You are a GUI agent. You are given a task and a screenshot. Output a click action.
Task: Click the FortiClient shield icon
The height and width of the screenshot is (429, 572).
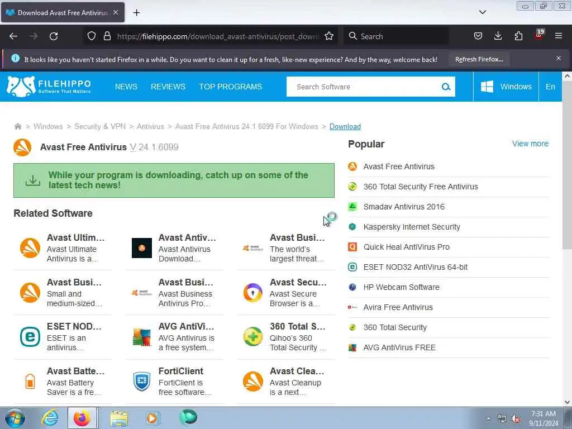pos(141,382)
